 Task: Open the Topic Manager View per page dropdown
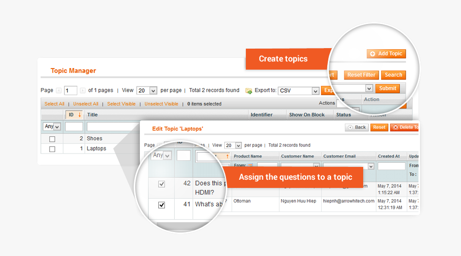(x=146, y=91)
